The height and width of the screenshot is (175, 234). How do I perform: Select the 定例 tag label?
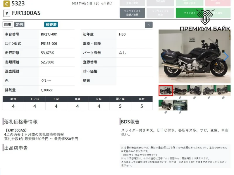pyautogui.click(x=20, y=25)
